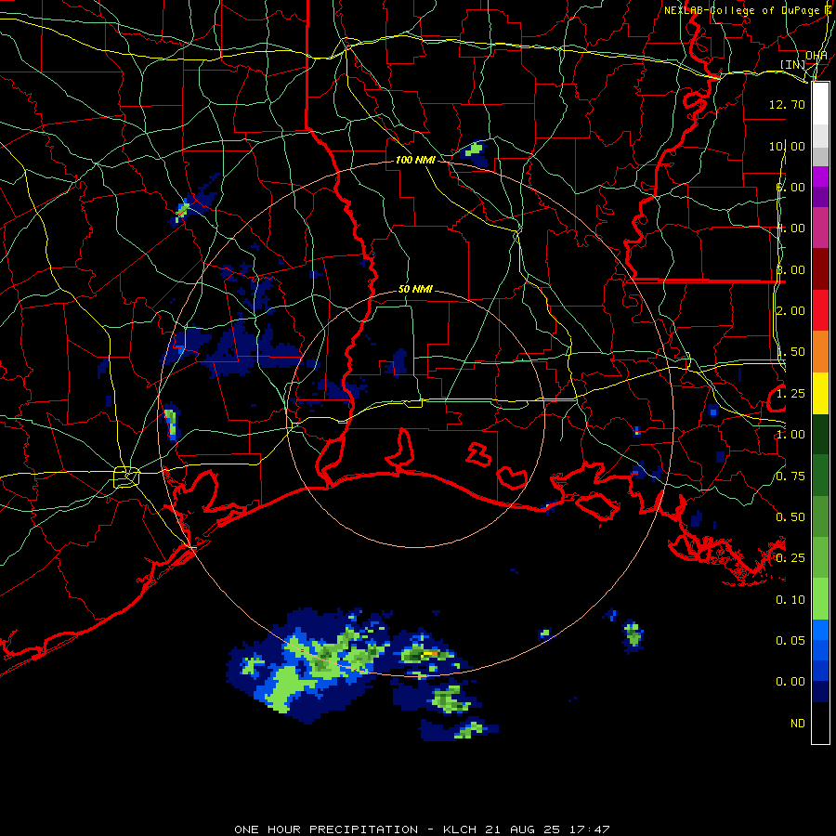Click the '10.00' legend value
This screenshot has width=836, height=836.
tap(787, 146)
